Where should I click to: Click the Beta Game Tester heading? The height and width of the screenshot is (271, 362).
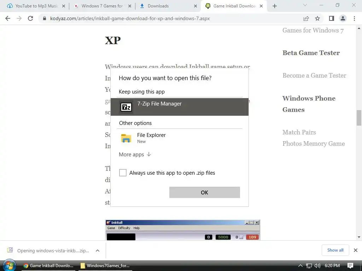[x=311, y=53]
